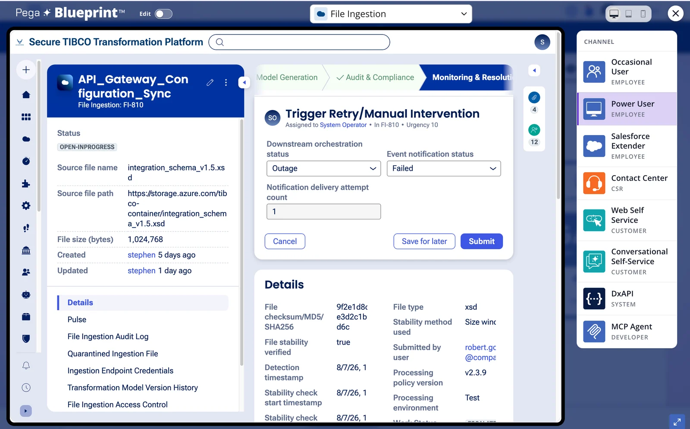Click Save for later button

424,241
